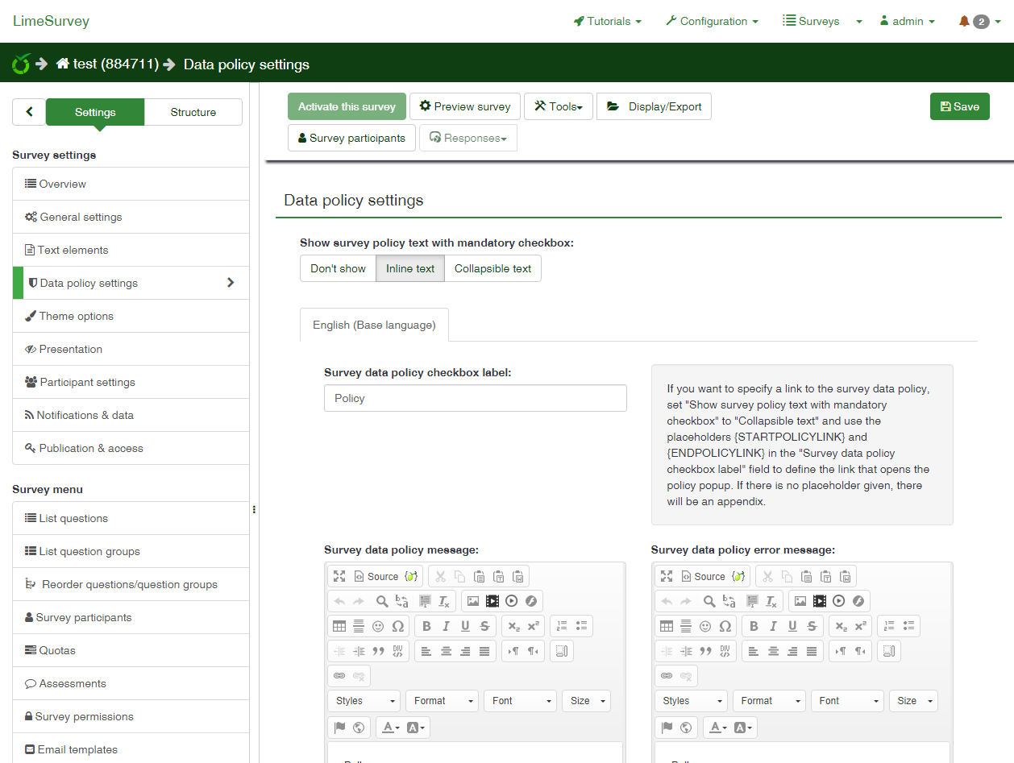1014x763 pixels.
Task: Open LimeSurvey placeholder fields in error message editor
Action: coord(738,576)
